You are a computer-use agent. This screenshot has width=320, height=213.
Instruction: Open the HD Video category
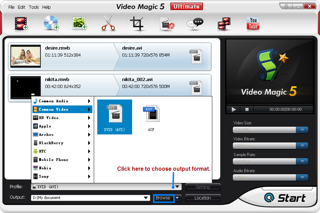click(x=62, y=118)
